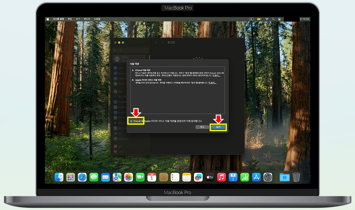This screenshot has height=210, width=355.
Task: Open Maps from the Dock
Action: [x=117, y=177]
